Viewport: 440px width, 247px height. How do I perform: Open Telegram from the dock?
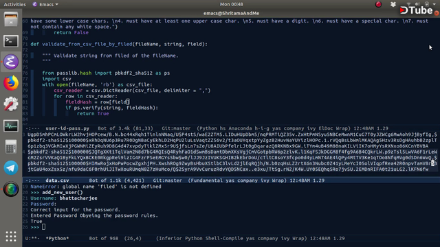(x=11, y=167)
